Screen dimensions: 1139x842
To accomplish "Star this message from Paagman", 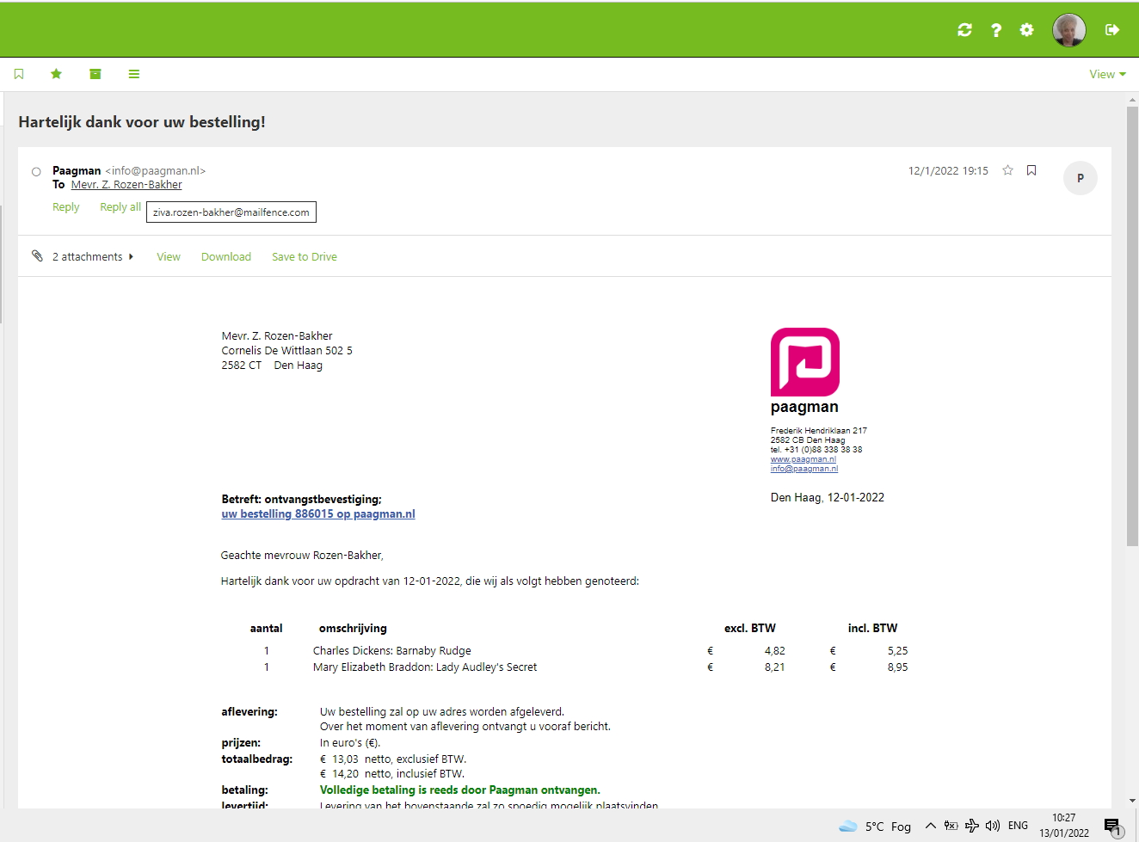I will click(1007, 170).
